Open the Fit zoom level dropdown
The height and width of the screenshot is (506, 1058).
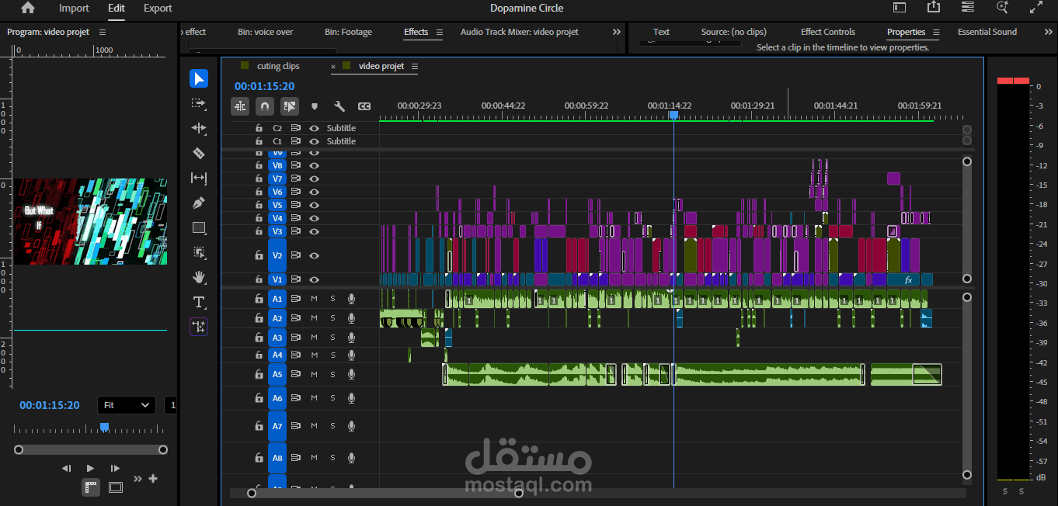[127, 405]
